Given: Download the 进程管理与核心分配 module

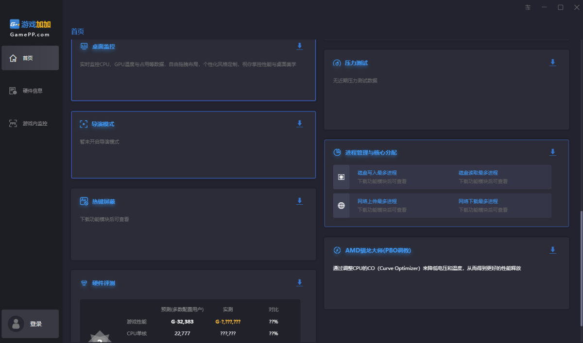Looking at the screenshot, I should click(552, 152).
